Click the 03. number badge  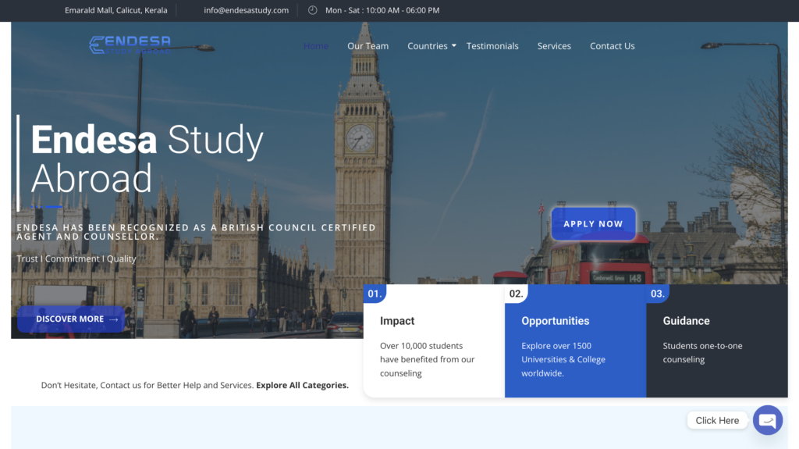point(658,294)
